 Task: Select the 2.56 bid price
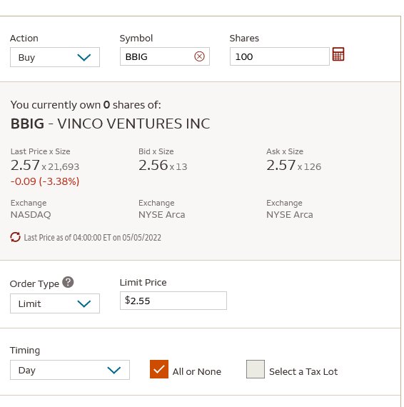153,165
